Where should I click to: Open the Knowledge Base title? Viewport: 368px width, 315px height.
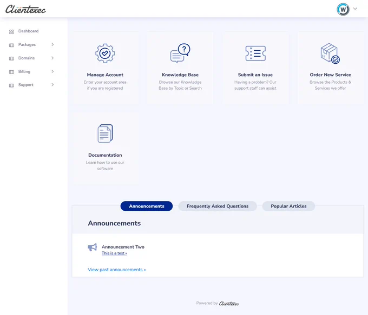[180, 75]
